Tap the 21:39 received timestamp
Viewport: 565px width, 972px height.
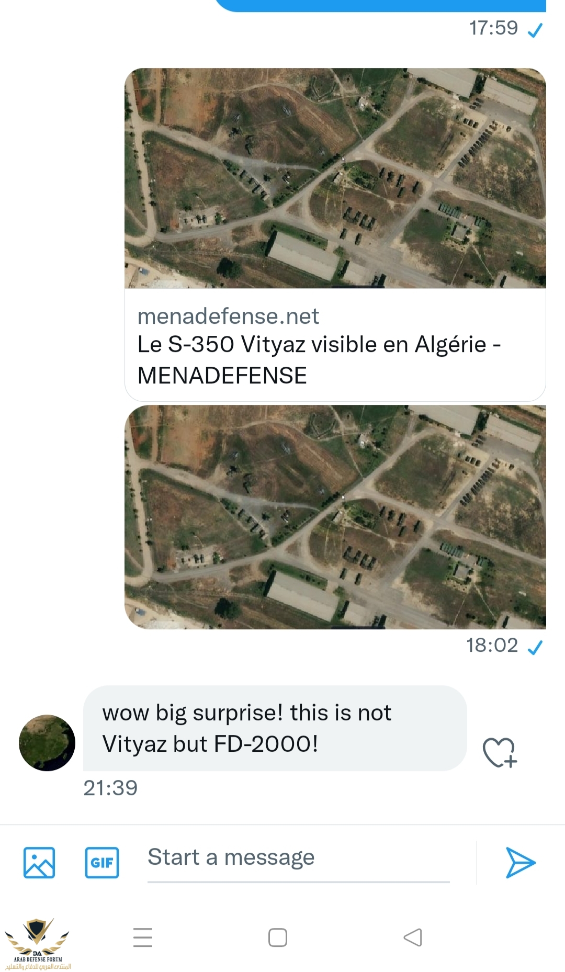[110, 788]
